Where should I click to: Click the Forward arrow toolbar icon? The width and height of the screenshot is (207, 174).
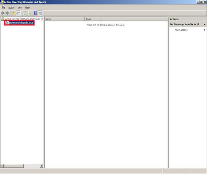[x=7, y=13]
